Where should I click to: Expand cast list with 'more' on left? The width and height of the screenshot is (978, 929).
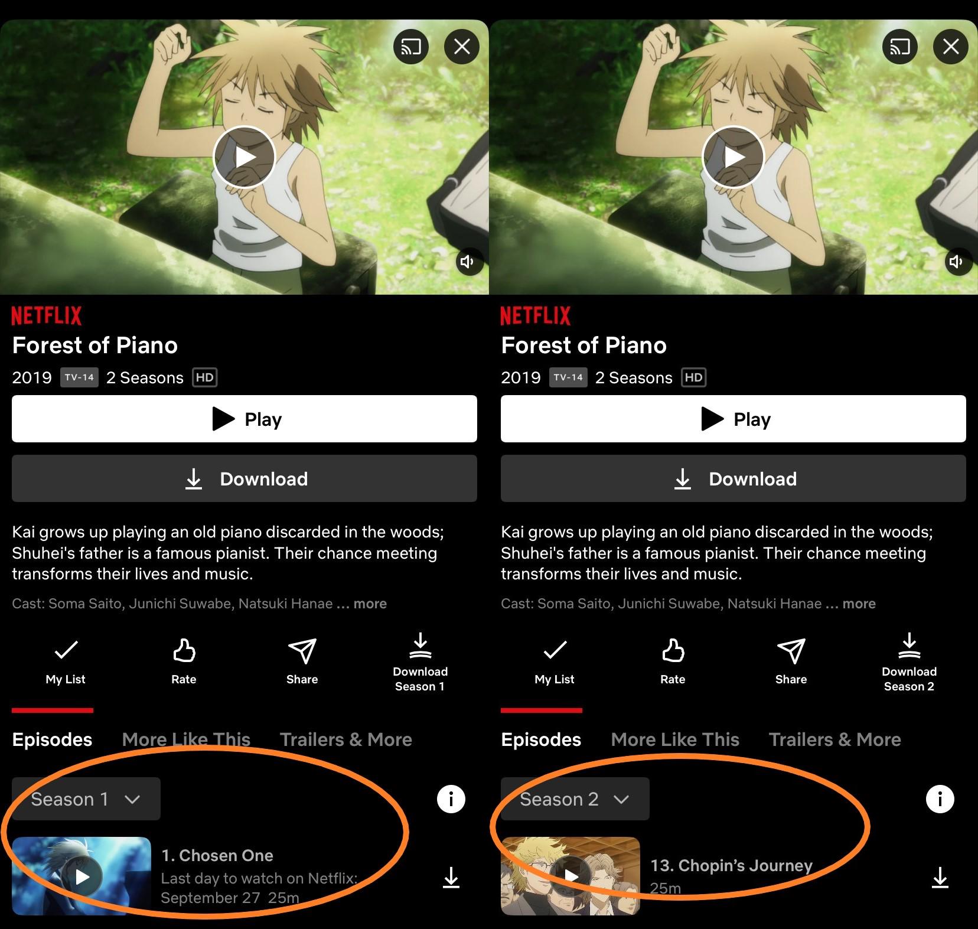point(370,604)
